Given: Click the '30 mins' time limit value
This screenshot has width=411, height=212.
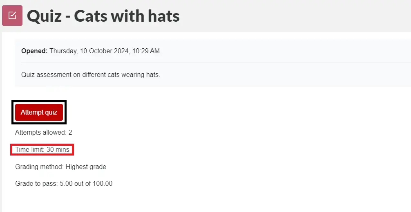Looking at the screenshot, I should [x=58, y=149].
